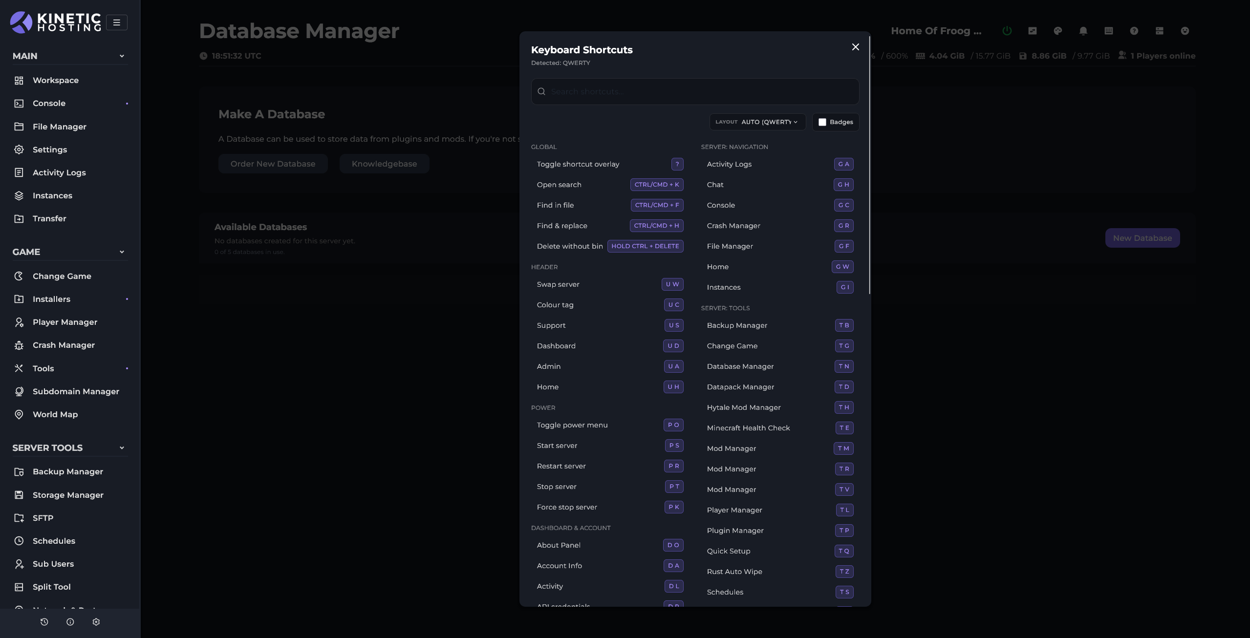Select Sub Users in the sidebar
This screenshot has height=638, width=1250.
pos(53,564)
